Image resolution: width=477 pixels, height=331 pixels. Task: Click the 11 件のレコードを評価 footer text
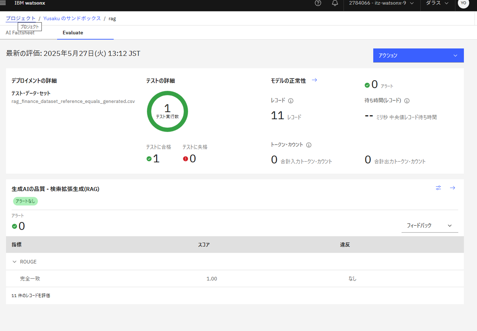[x=31, y=295]
